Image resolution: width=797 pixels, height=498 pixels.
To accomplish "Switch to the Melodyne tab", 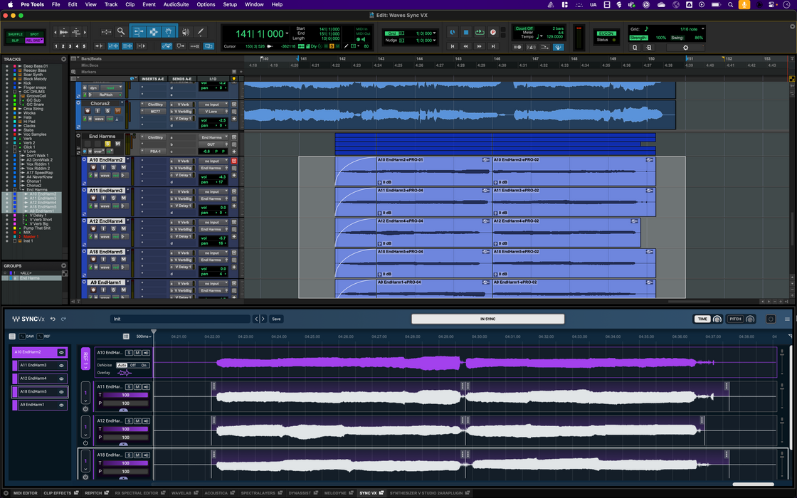I will click(x=335, y=493).
